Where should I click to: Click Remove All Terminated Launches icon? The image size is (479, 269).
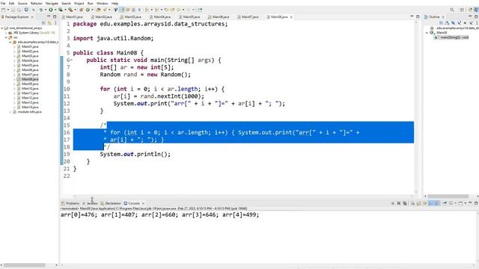point(405,203)
